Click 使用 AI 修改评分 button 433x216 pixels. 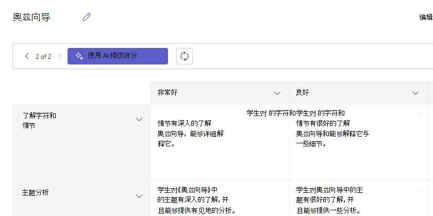point(118,56)
